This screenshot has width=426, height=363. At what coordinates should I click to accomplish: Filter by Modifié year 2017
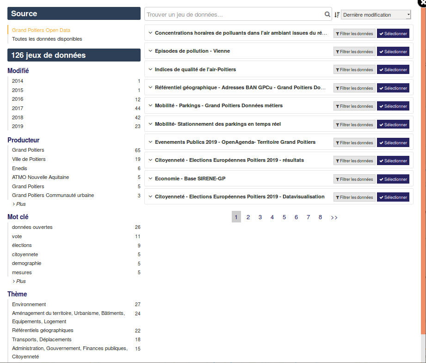(x=76, y=108)
